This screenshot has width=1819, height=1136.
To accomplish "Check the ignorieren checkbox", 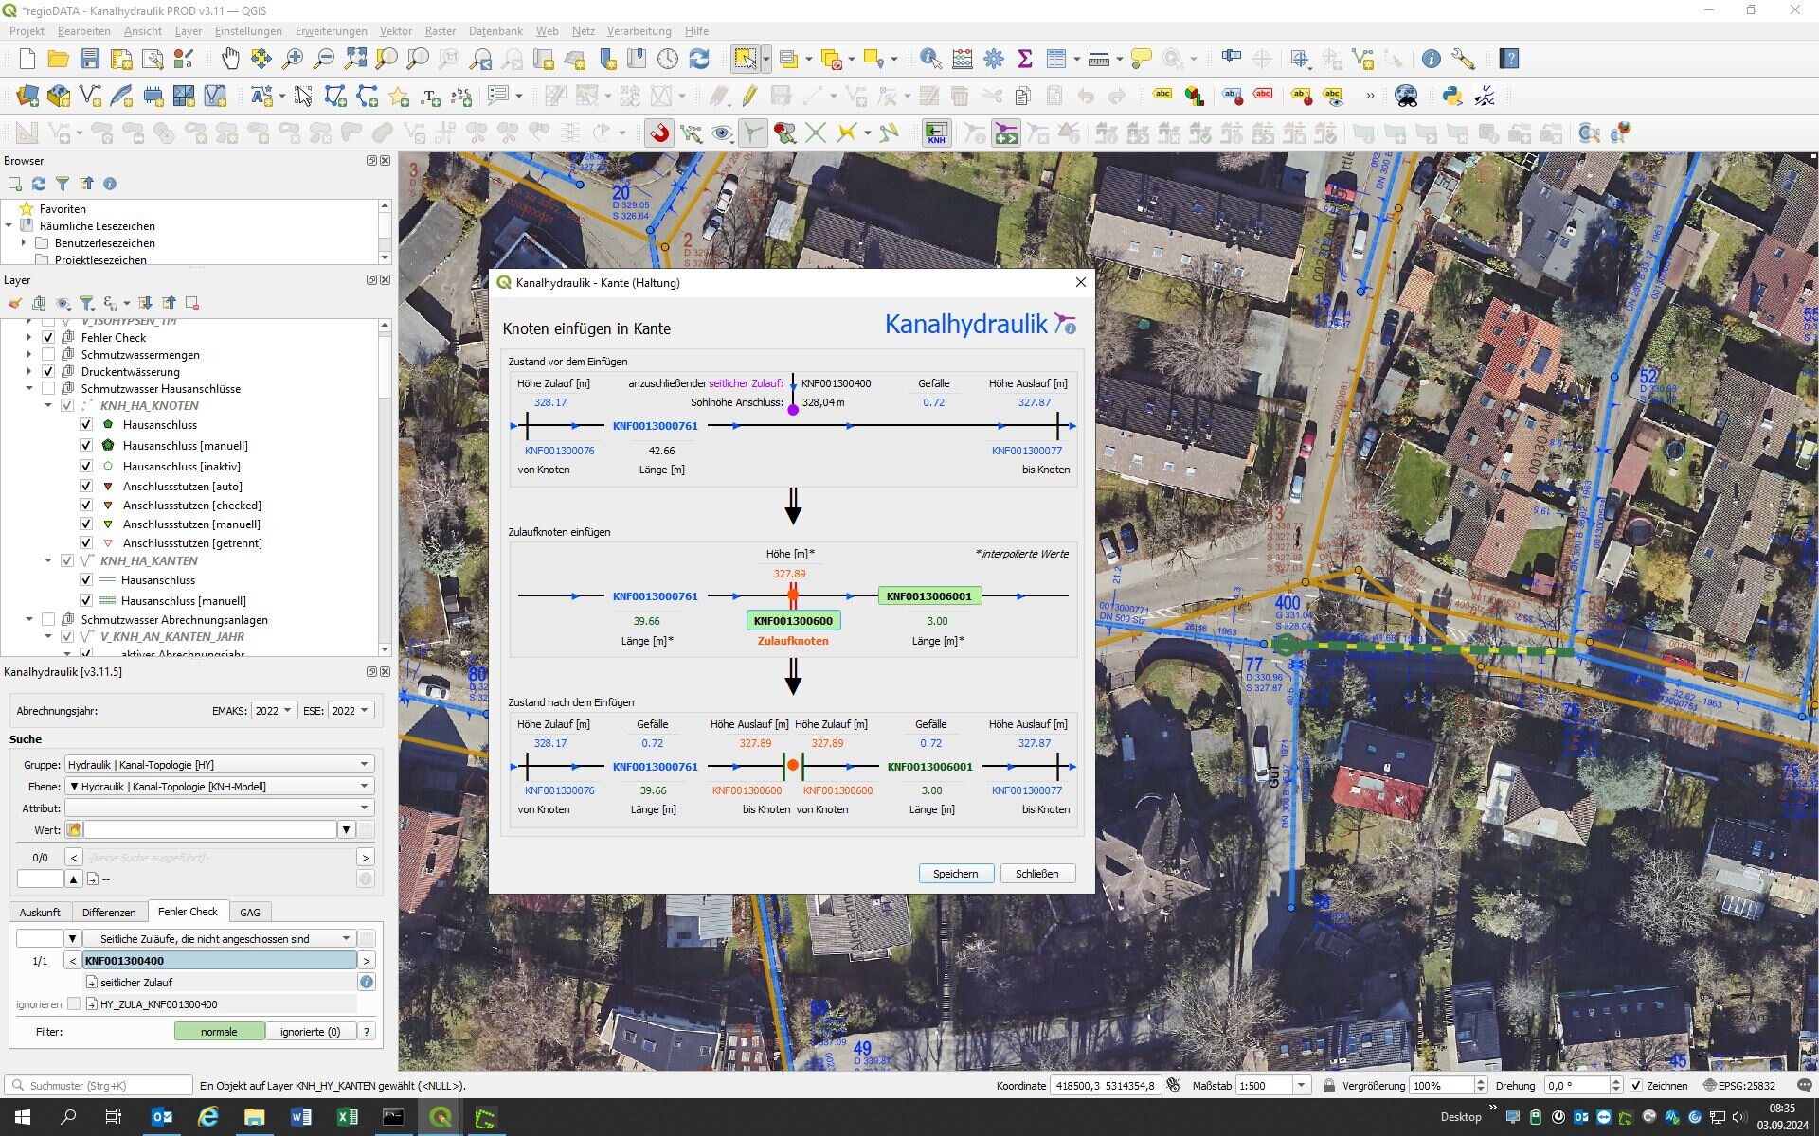I will coord(74,1003).
